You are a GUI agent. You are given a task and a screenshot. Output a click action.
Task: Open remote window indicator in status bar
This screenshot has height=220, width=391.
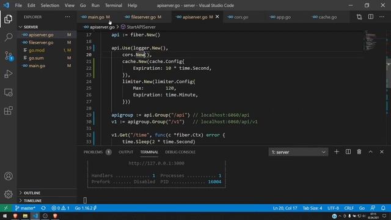[5, 208]
